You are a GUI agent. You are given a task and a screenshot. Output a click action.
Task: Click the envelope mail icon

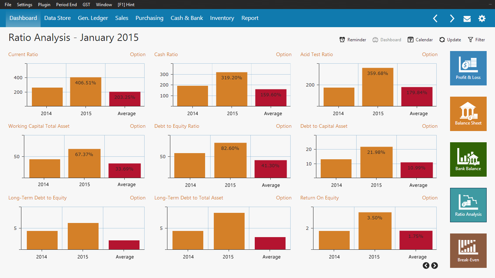pyautogui.click(x=467, y=18)
